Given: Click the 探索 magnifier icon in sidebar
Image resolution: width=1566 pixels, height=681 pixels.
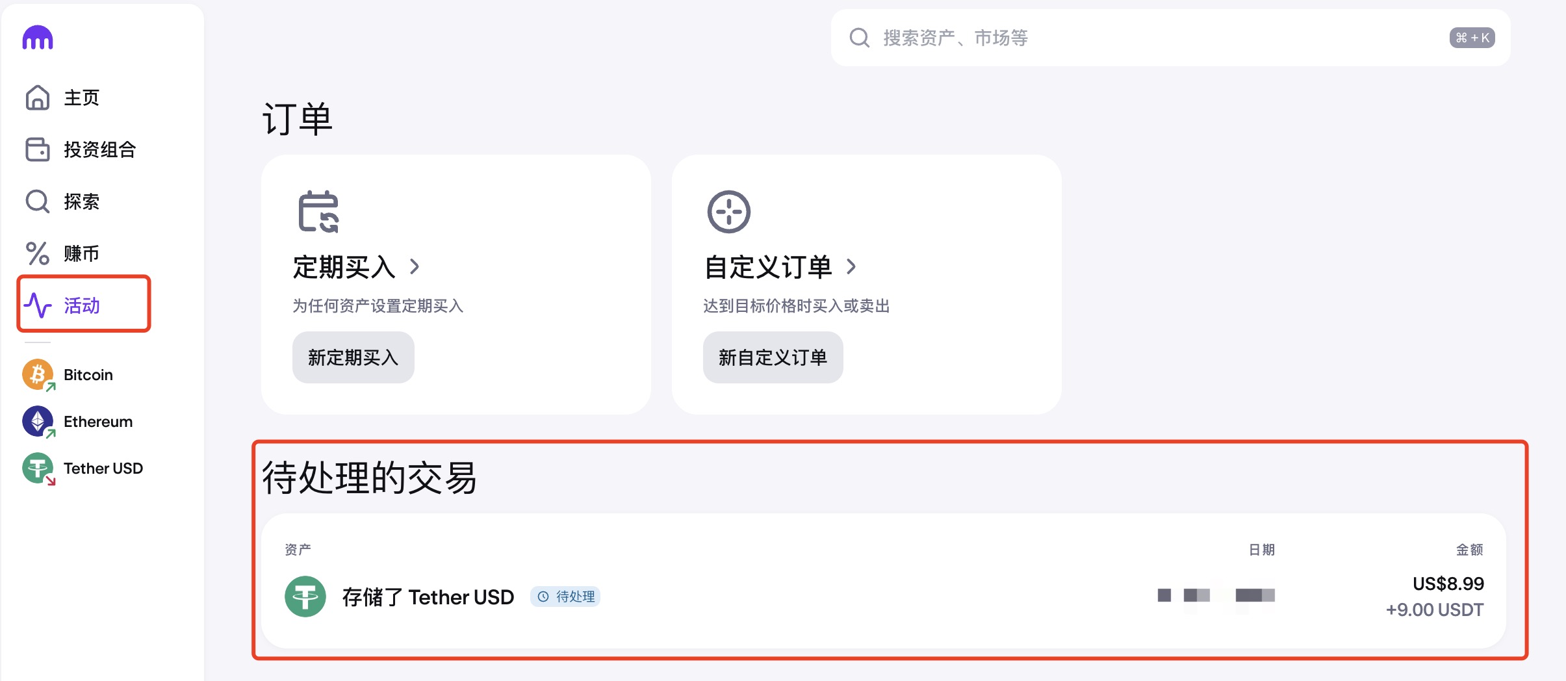Looking at the screenshot, I should [37, 201].
